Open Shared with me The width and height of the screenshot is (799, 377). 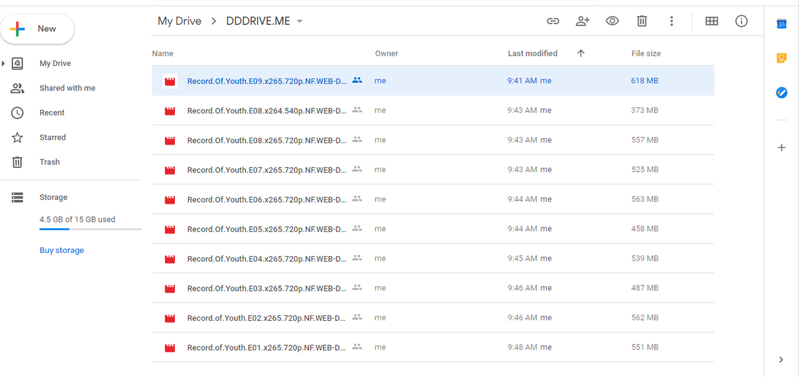tap(67, 88)
